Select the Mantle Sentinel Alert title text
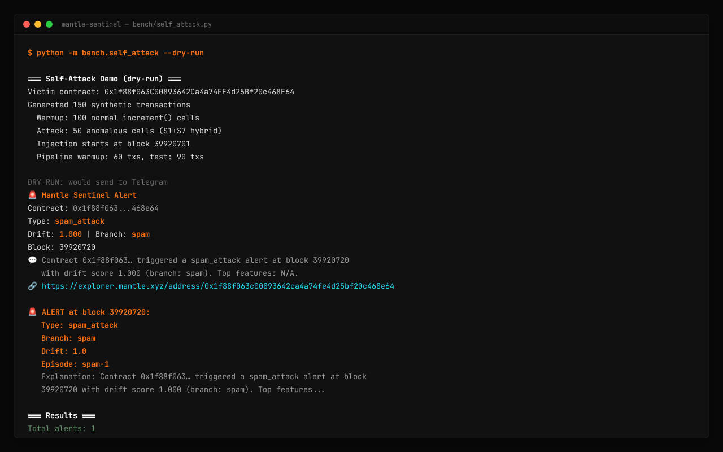 89,195
